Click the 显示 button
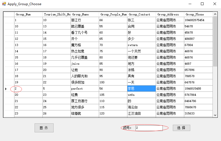This screenshot has width=221, height=141. coord(44,128)
